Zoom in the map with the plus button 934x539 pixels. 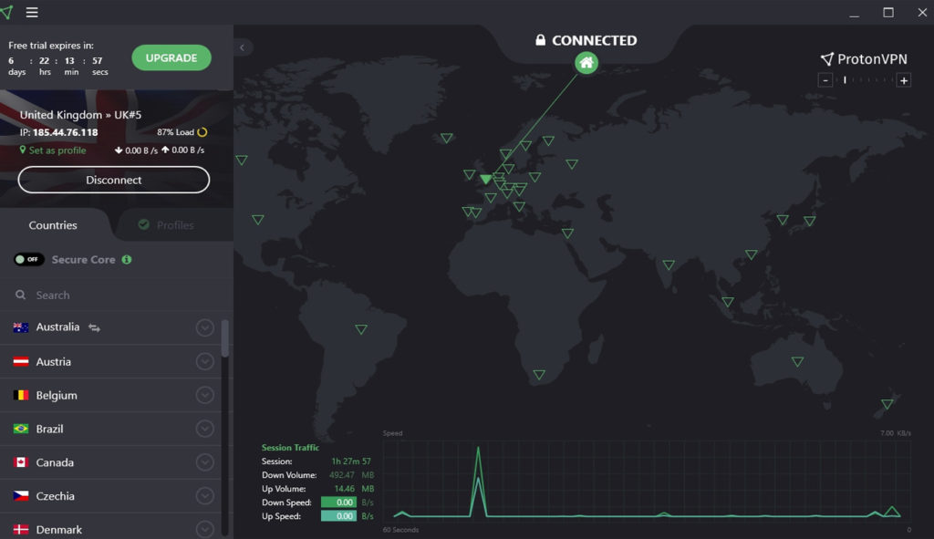click(x=904, y=80)
